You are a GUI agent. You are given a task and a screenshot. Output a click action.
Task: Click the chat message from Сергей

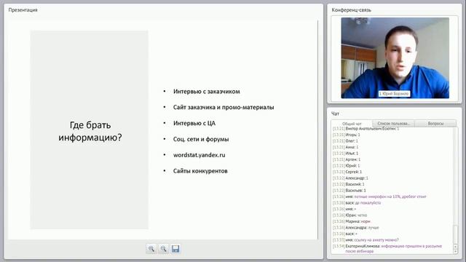pos(347,172)
